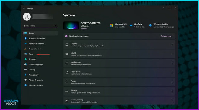
Task: Click the Accessibility figure icon
Action: (x=26, y=75)
